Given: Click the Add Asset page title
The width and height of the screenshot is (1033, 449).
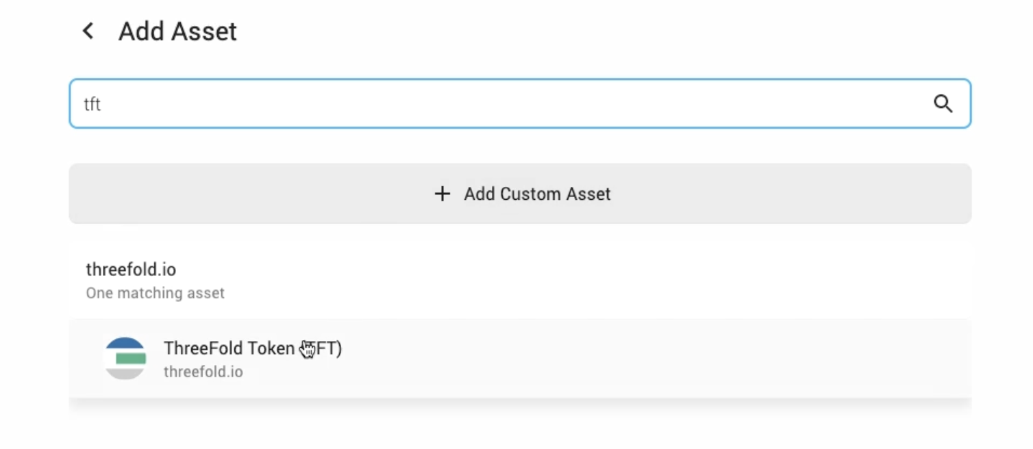Looking at the screenshot, I should point(177,31).
